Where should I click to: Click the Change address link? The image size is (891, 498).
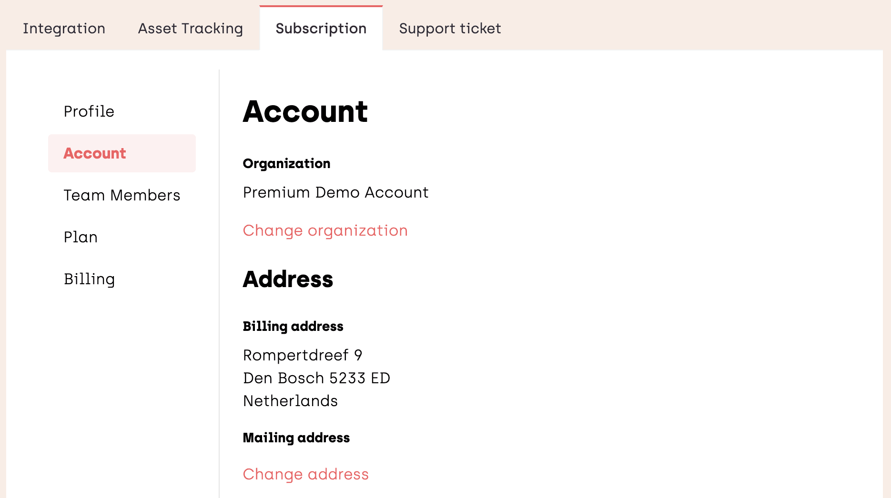[305, 474]
